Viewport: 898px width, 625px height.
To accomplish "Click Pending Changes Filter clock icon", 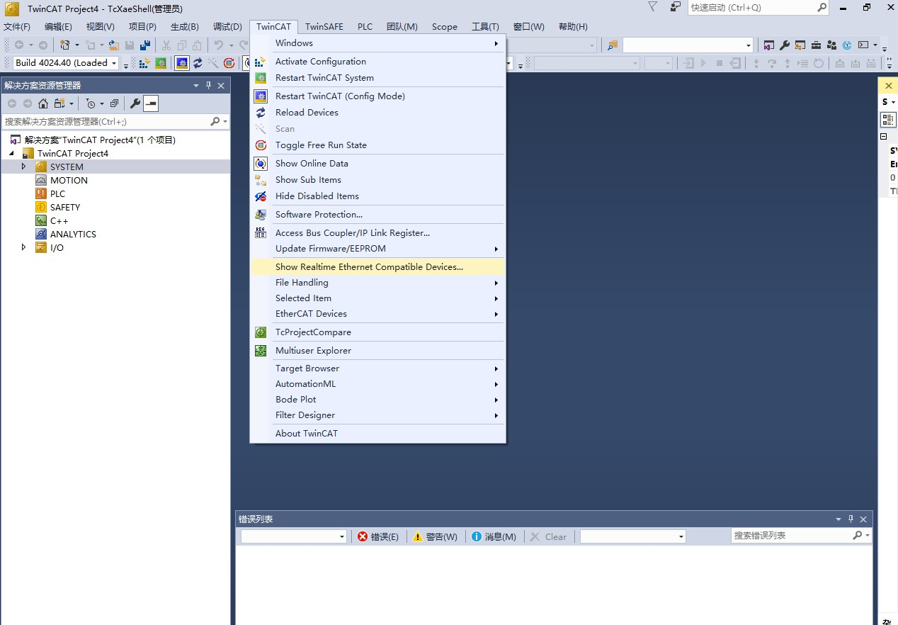I will point(91,103).
